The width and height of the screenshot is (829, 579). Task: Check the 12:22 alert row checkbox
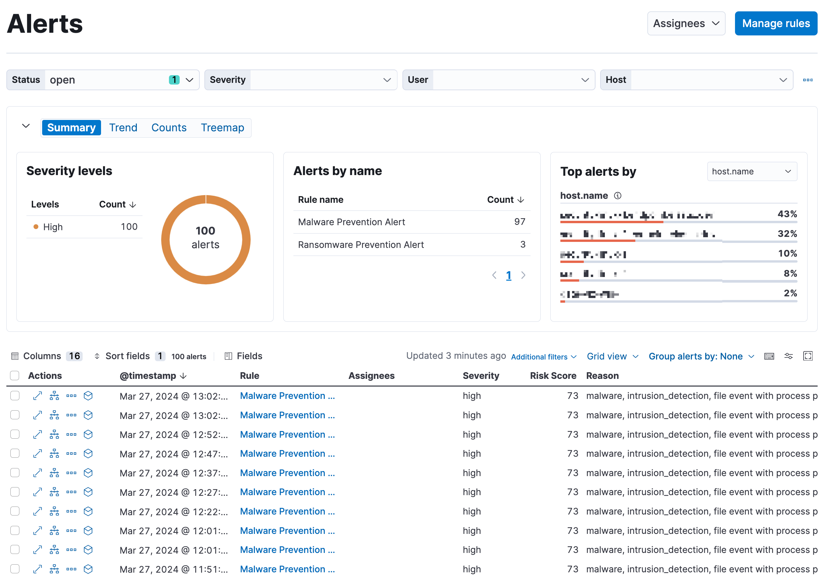pos(15,512)
